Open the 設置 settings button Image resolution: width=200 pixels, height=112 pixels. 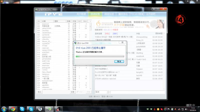(x=72, y=92)
